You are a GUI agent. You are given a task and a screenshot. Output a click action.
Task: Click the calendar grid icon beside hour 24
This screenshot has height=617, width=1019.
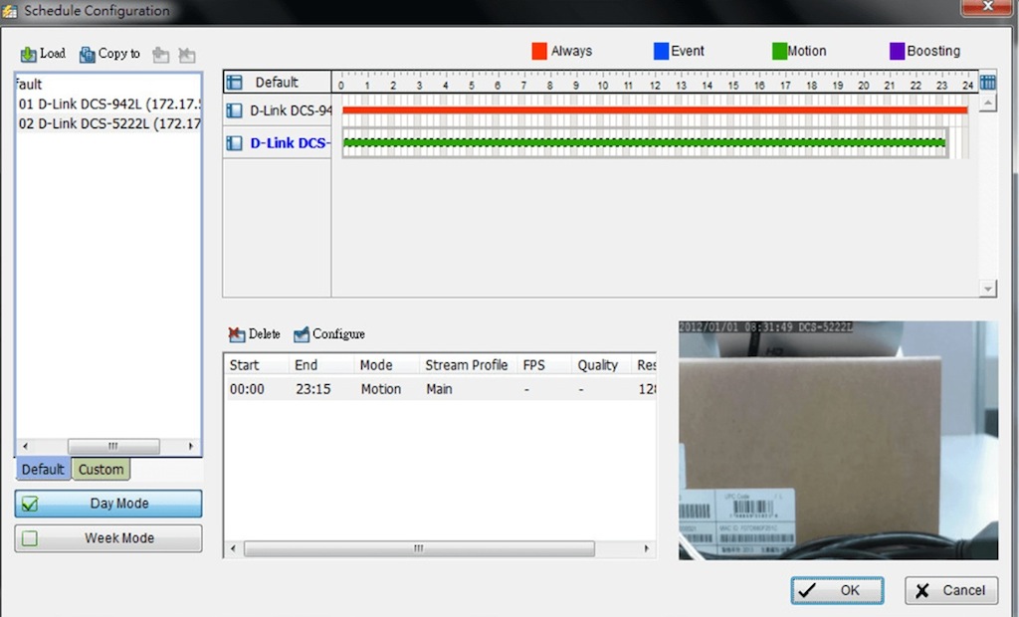pos(988,83)
